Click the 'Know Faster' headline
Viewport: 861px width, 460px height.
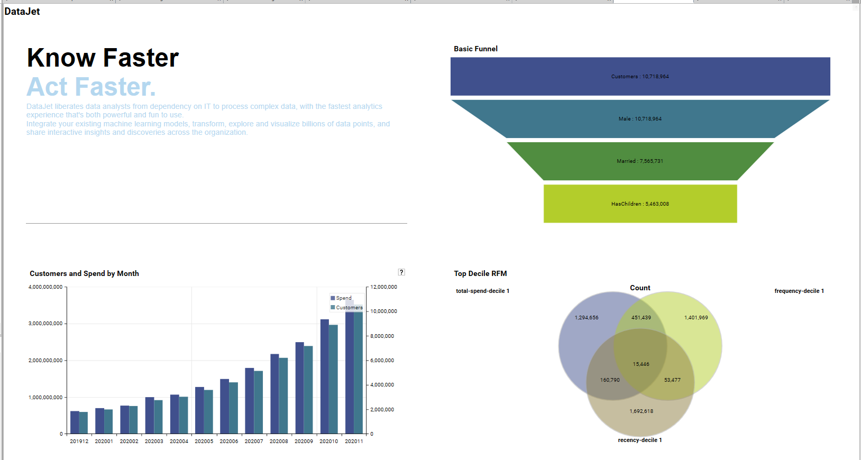pyautogui.click(x=103, y=58)
